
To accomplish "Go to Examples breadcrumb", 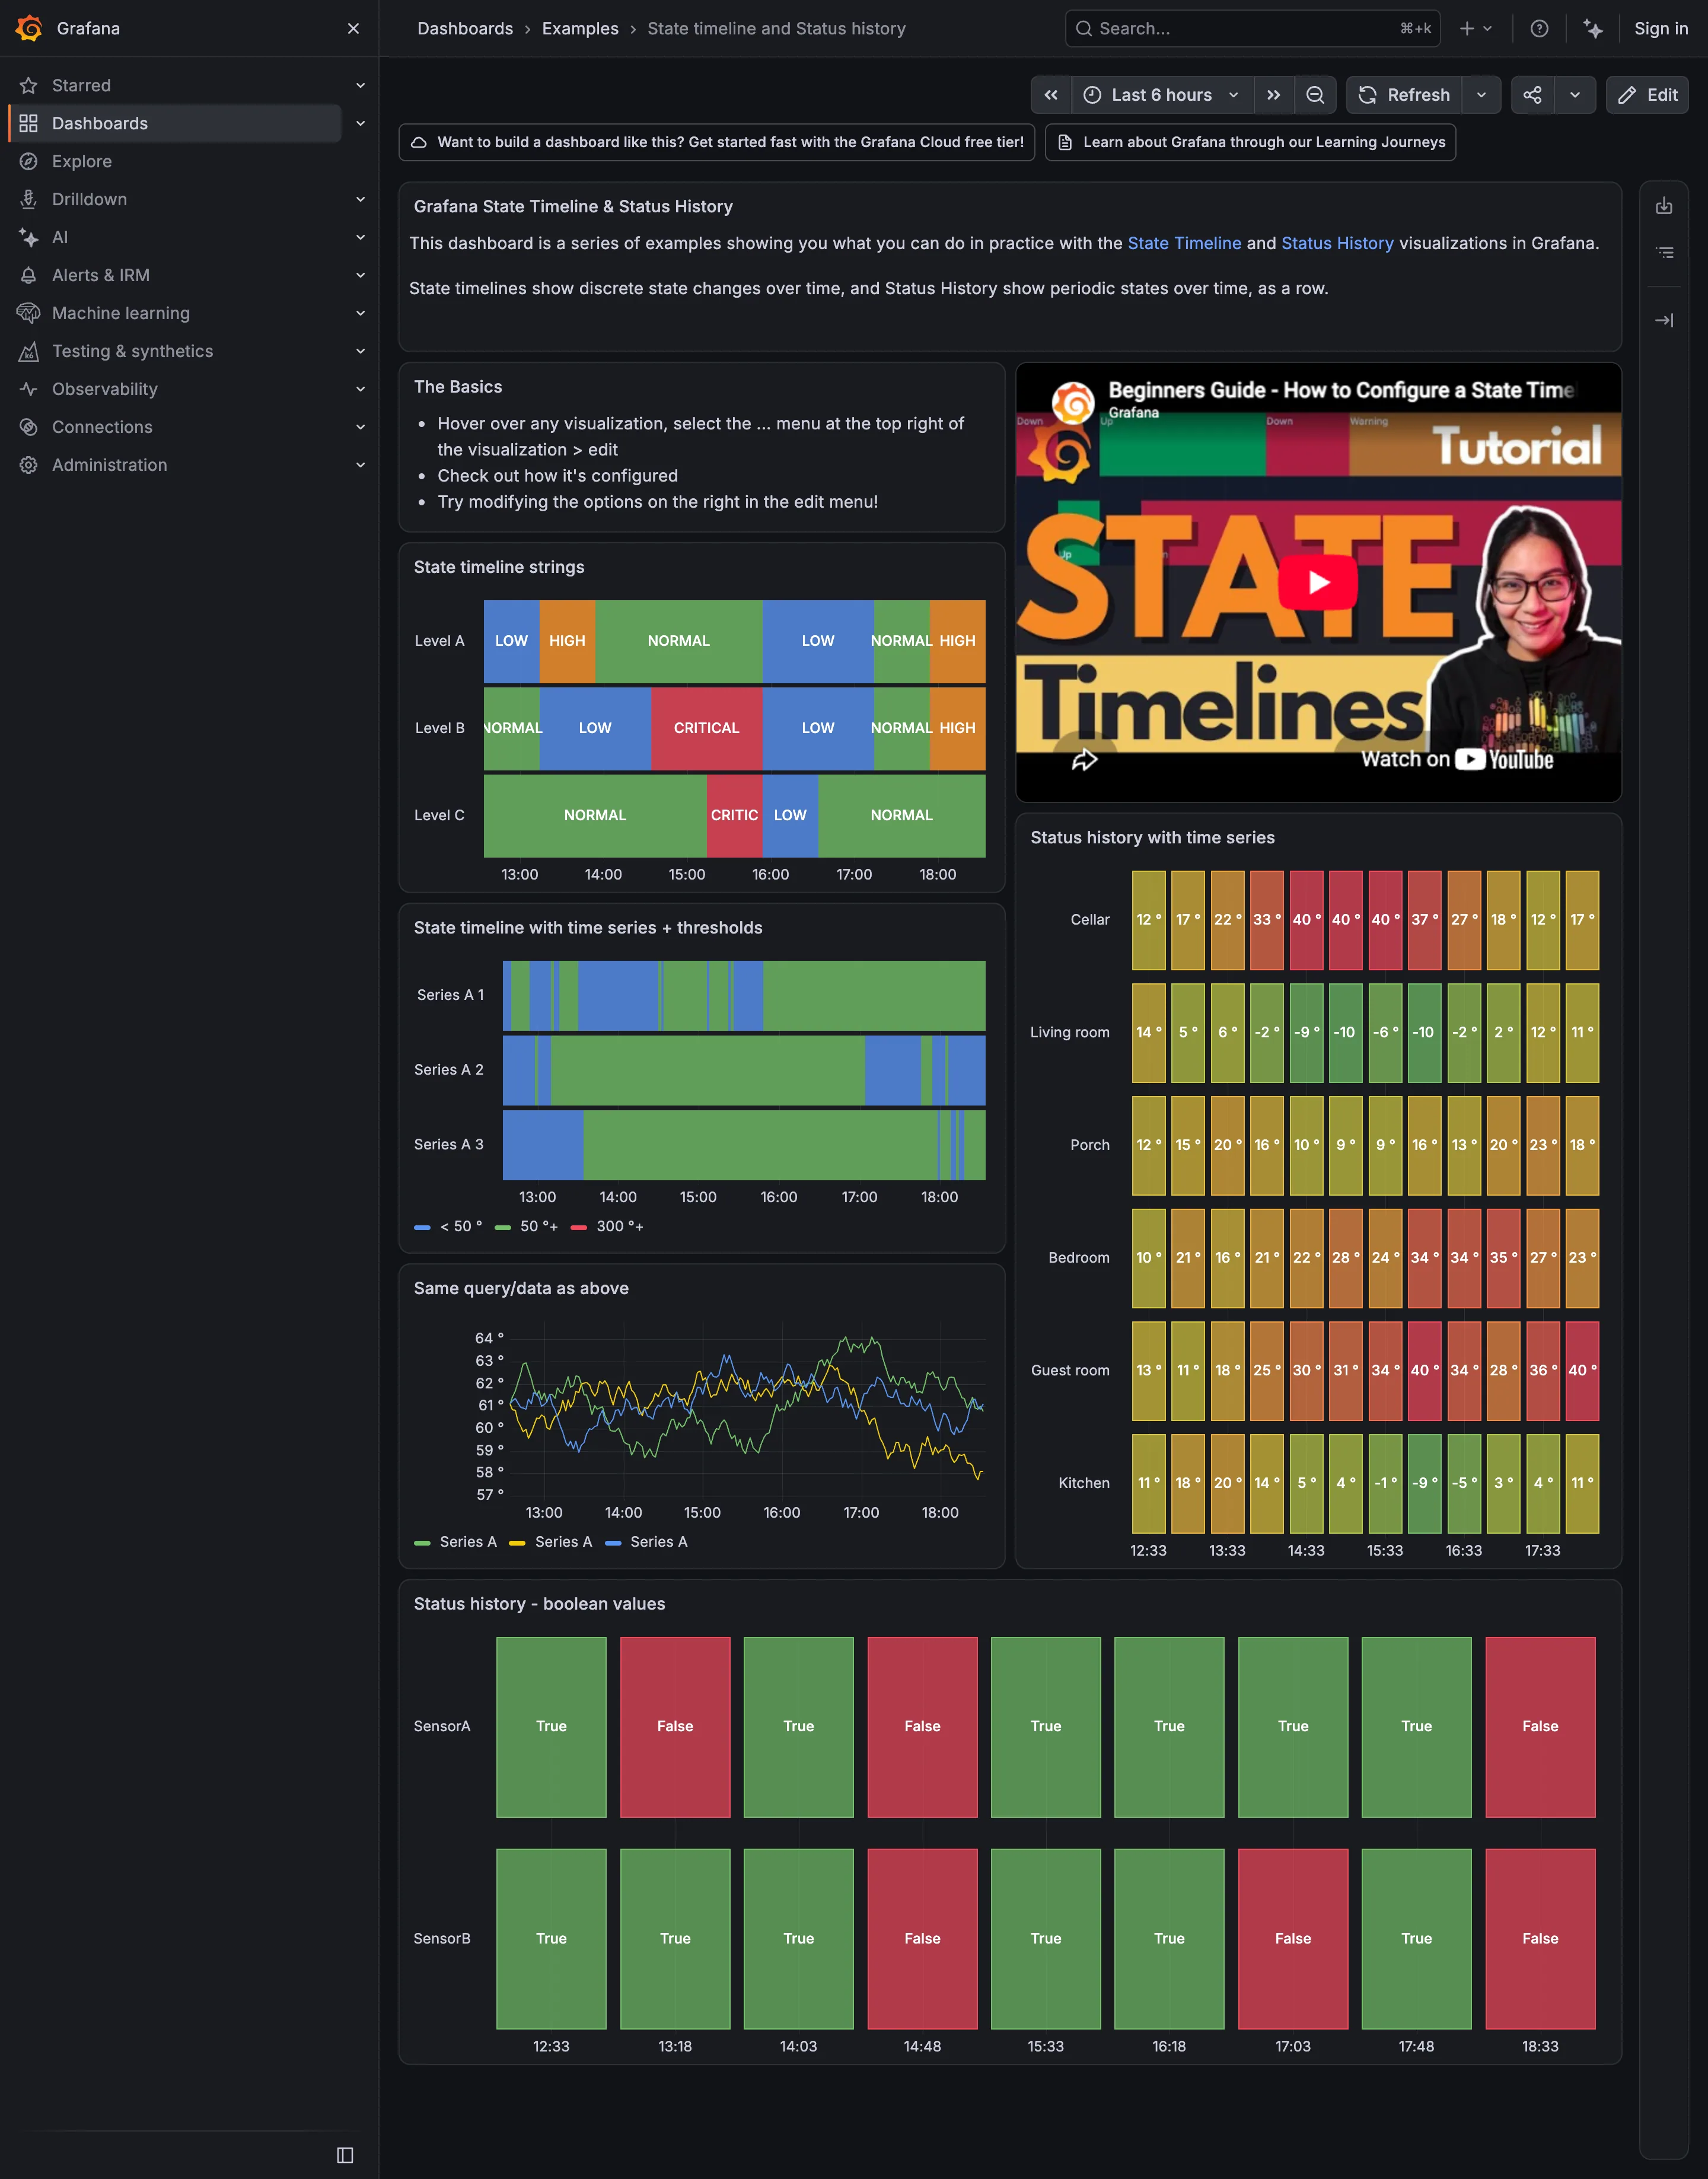I will point(580,29).
